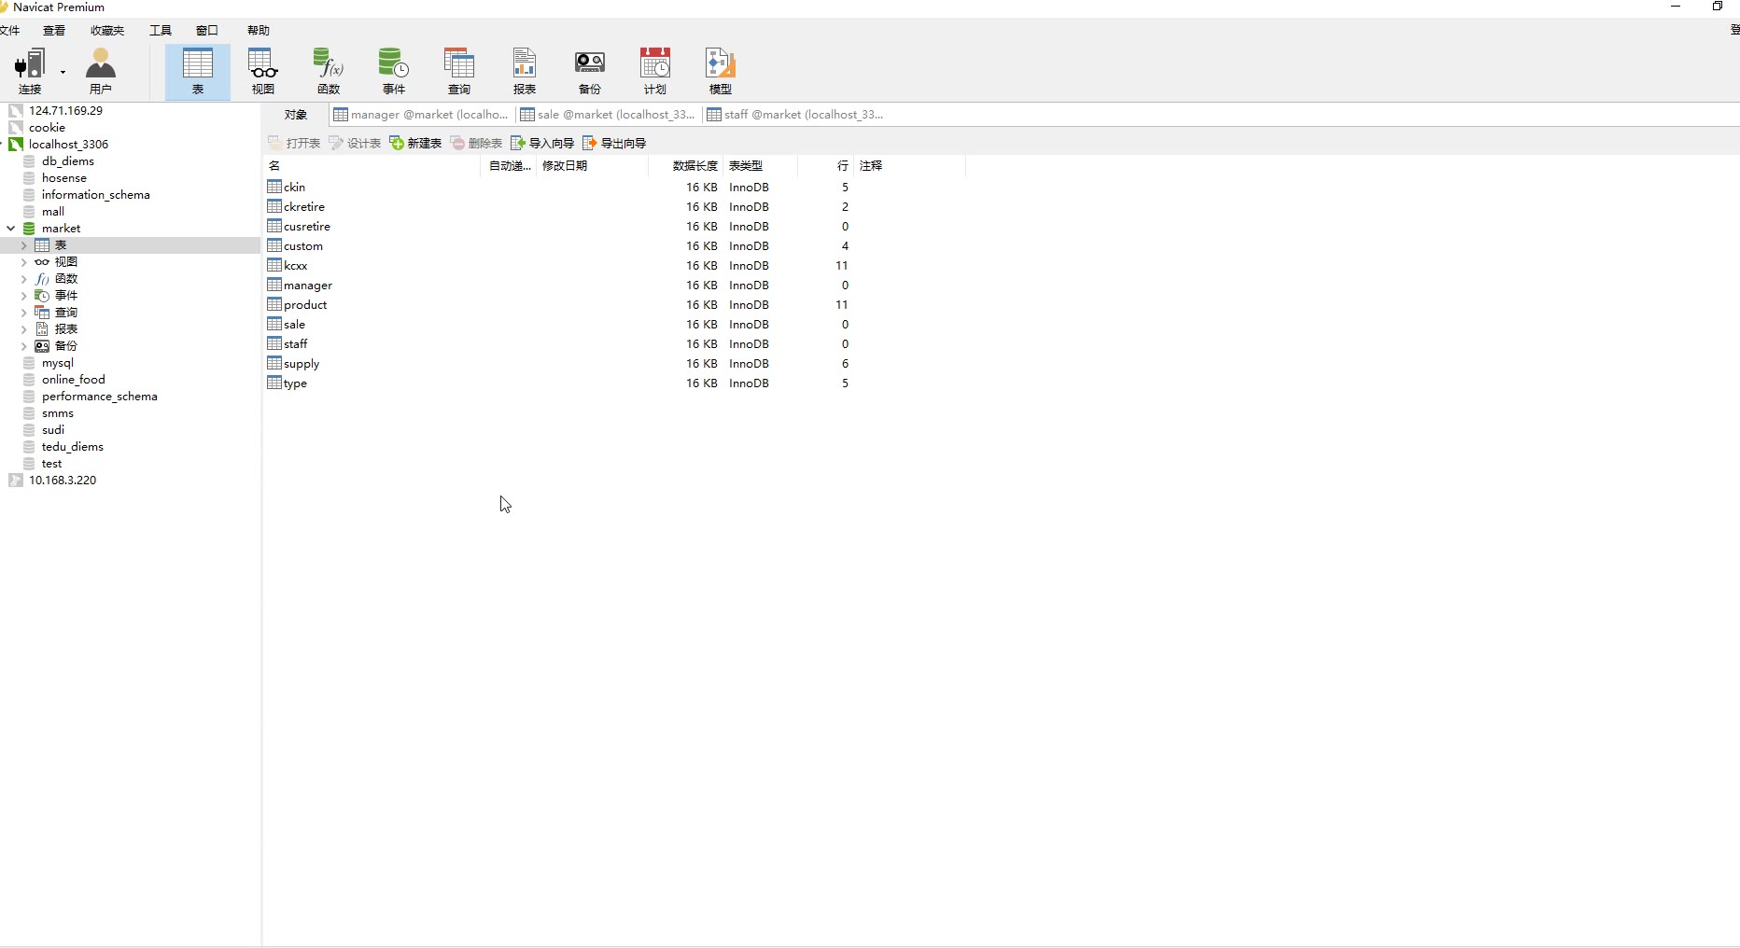Viewport: 1740px width, 948px height.
Task: Open the 文件 menu
Action: coord(9,30)
